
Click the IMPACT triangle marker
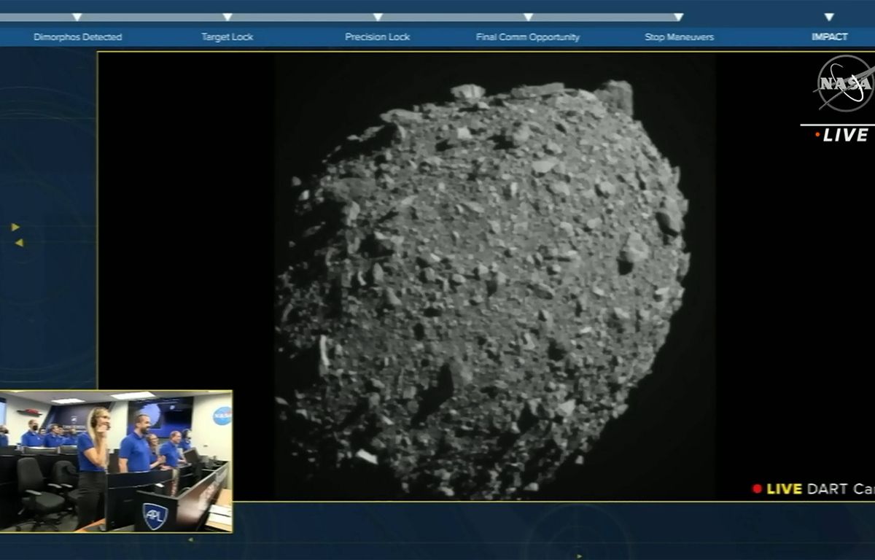coord(828,17)
